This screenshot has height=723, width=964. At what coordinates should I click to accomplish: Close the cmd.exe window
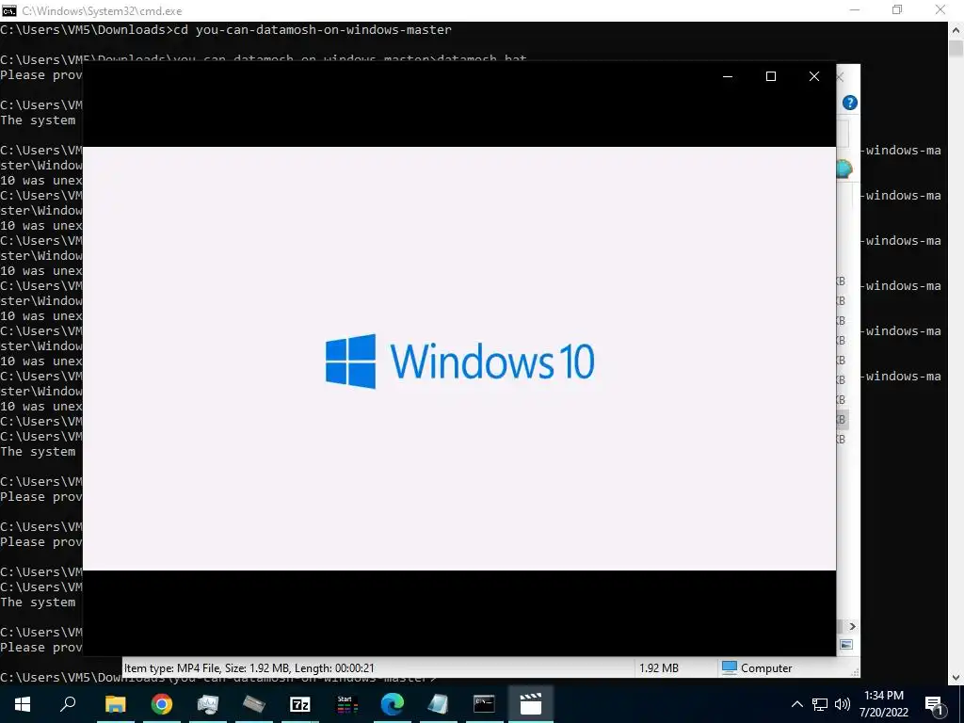(940, 9)
